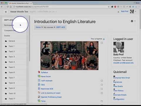The height and width of the screenshot is (106, 141).
Task: Open the hamburger side panel menu icon
Action: tap(6, 12)
